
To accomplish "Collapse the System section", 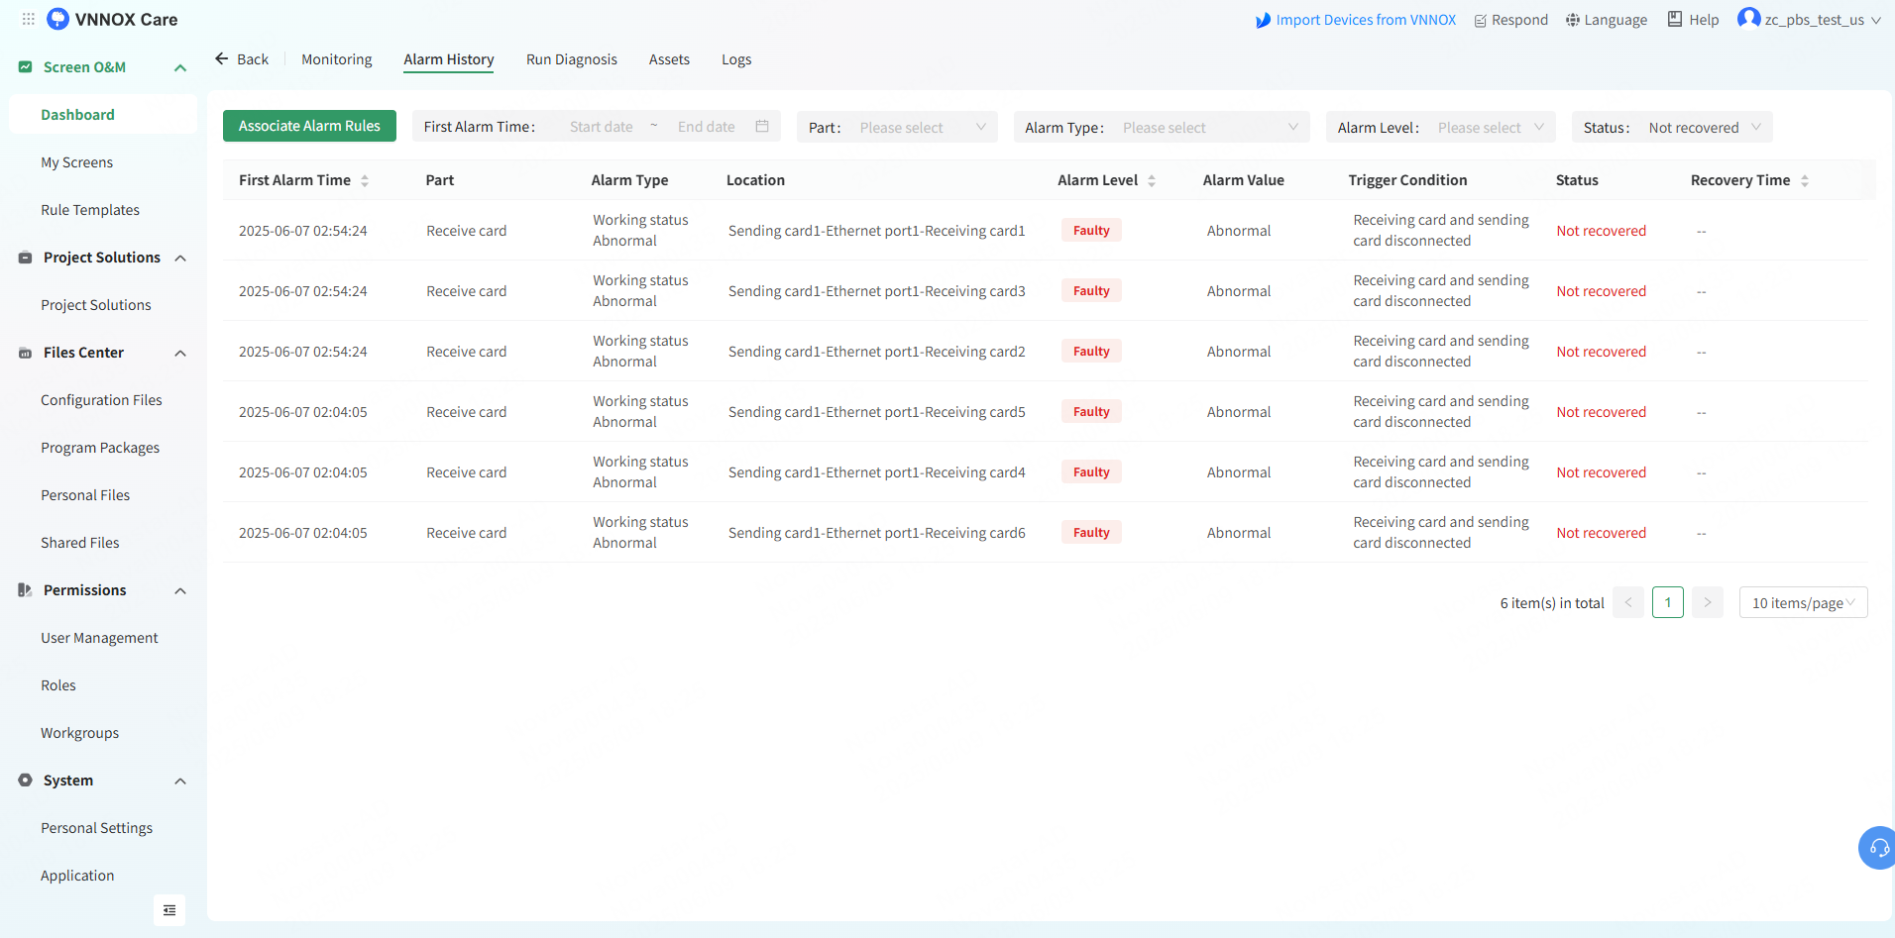I will coord(180,781).
